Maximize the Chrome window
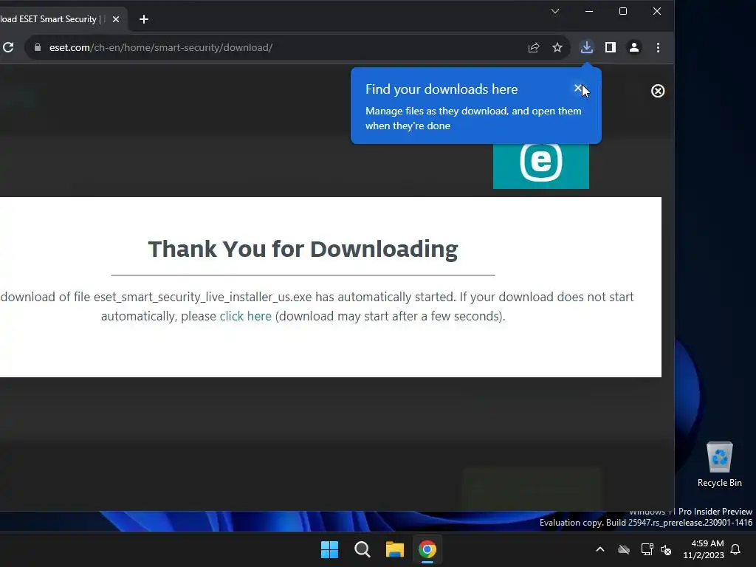This screenshot has width=756, height=567. pyautogui.click(x=623, y=11)
